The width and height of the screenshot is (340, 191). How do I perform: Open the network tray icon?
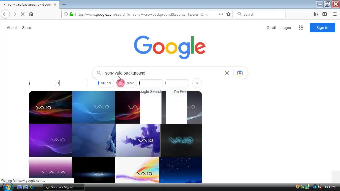314,187
